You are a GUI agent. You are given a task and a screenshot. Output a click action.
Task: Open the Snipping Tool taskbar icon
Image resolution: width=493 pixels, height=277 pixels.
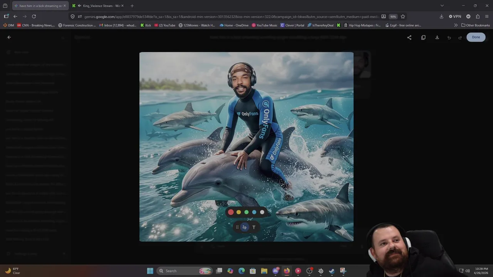(343, 271)
